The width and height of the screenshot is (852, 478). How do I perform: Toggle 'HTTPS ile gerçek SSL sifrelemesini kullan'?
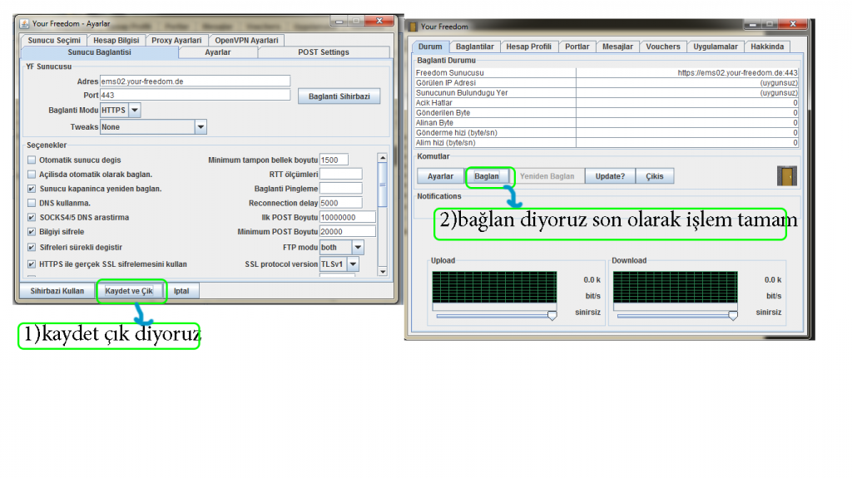click(32, 264)
